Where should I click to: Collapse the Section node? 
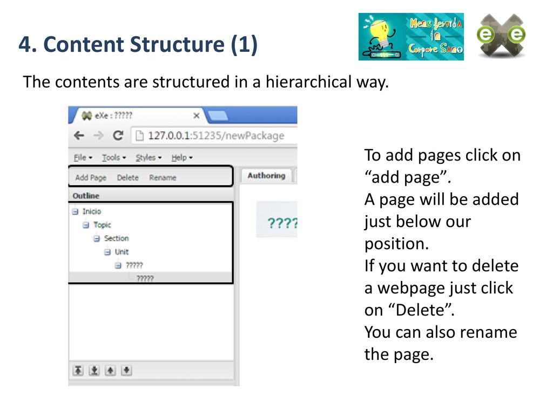(97, 238)
